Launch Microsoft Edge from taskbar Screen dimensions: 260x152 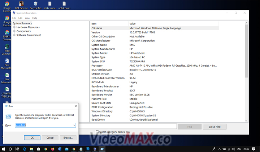pyautogui.click(x=25, y=149)
